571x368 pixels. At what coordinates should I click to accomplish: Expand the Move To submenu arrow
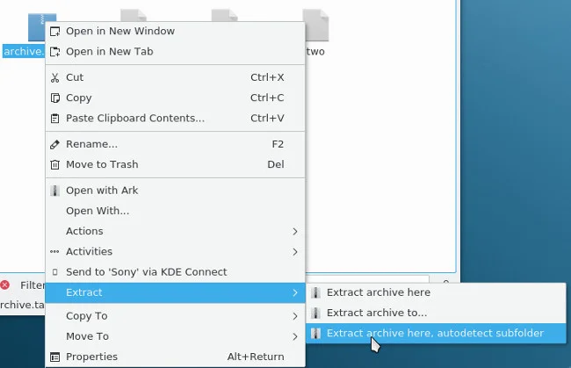coord(294,336)
